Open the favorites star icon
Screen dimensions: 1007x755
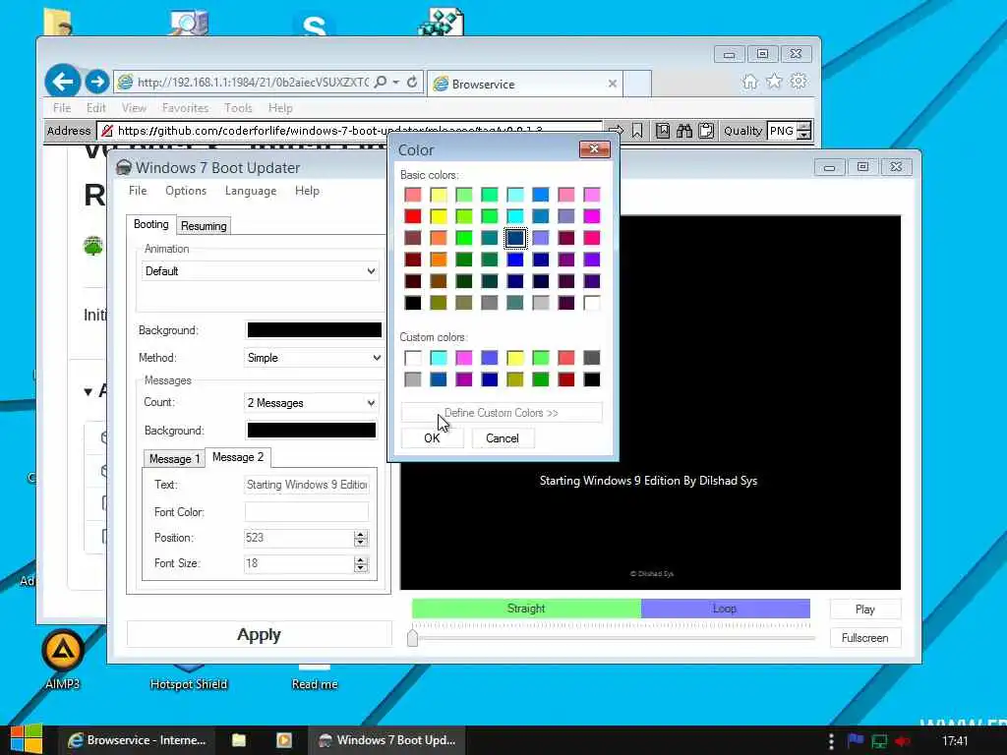774,82
